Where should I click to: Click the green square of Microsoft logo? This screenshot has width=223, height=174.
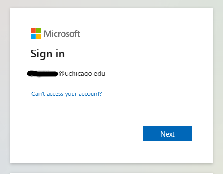[38, 31]
